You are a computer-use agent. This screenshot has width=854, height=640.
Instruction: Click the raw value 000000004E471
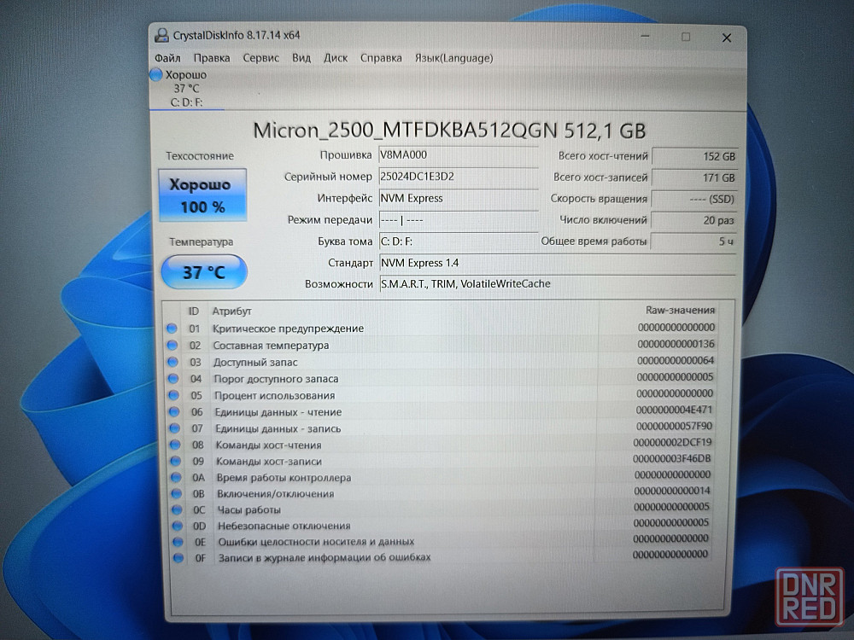674,410
